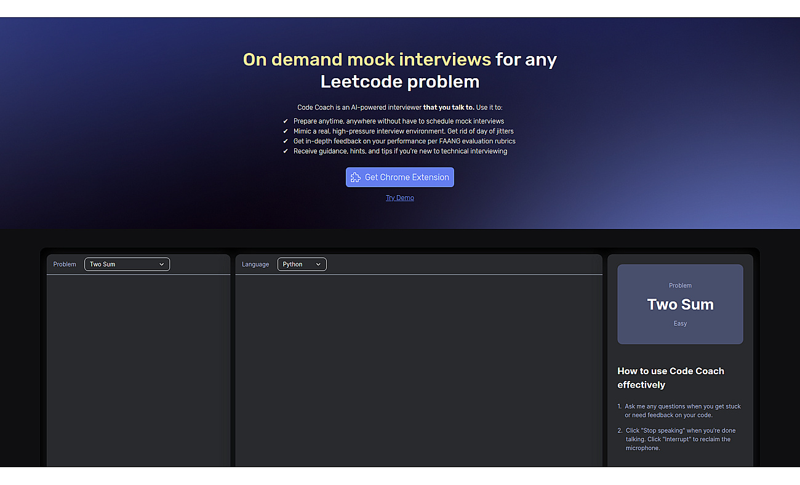Click the Language label beside Python
Screen dimensions: 800x485
[x=255, y=264]
